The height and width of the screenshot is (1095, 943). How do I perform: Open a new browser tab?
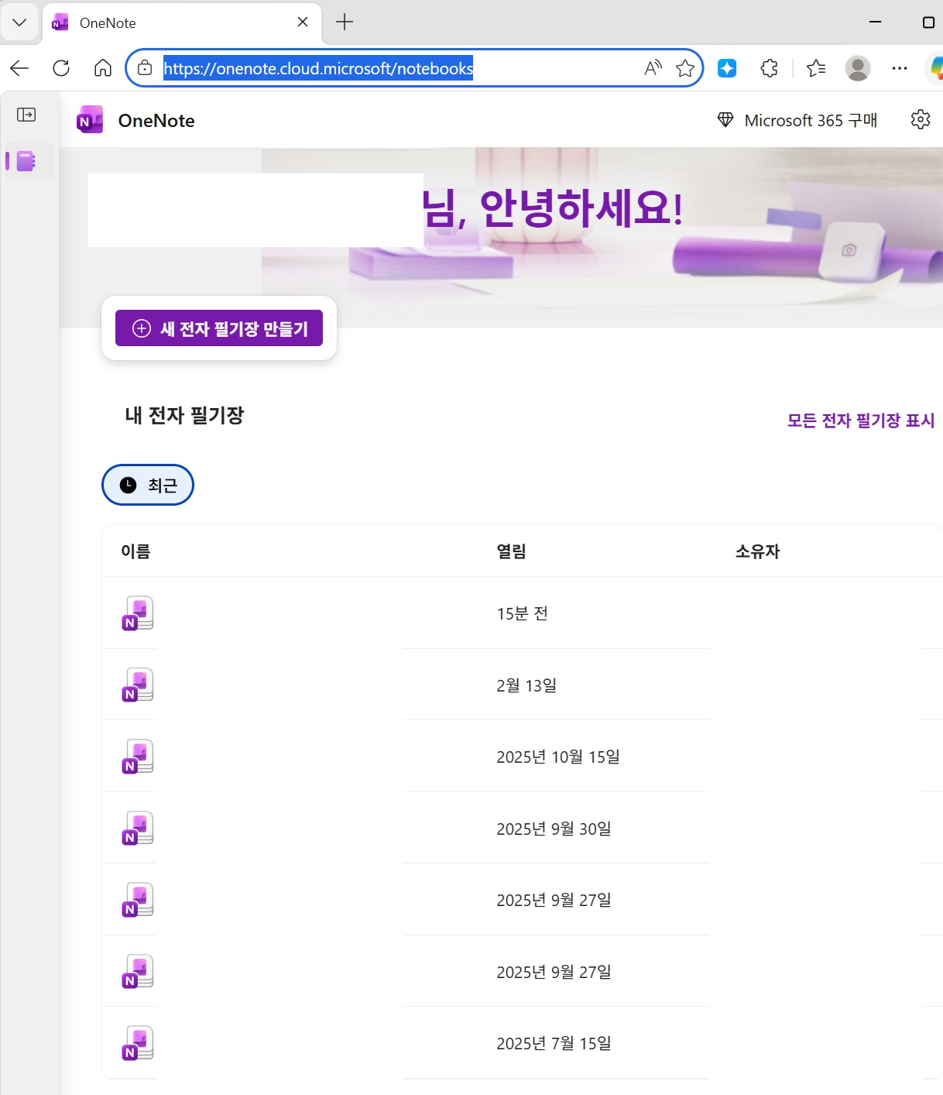(x=345, y=22)
